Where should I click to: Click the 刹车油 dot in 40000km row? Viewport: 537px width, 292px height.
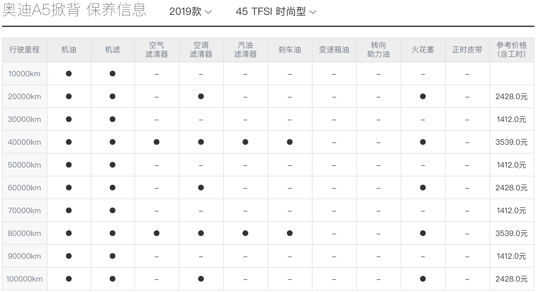(x=290, y=142)
